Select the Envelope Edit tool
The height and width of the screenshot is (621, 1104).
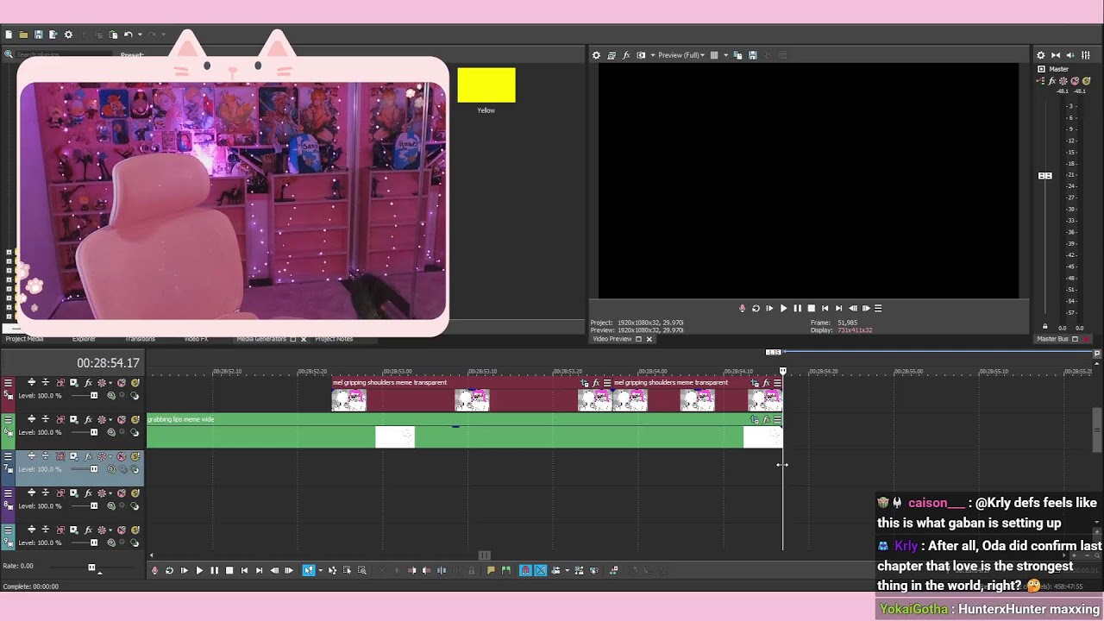332,570
